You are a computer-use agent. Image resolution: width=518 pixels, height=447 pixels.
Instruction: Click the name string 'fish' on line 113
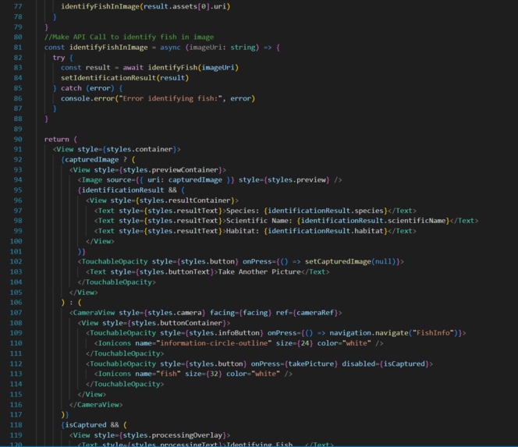[x=169, y=374]
